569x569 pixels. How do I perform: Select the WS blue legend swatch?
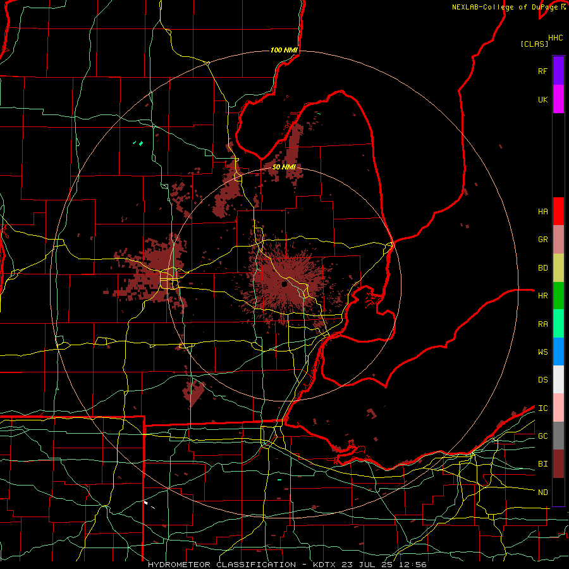pos(558,352)
